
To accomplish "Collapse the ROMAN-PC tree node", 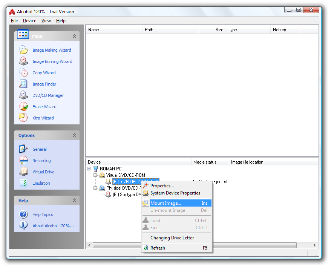I will 89,168.
